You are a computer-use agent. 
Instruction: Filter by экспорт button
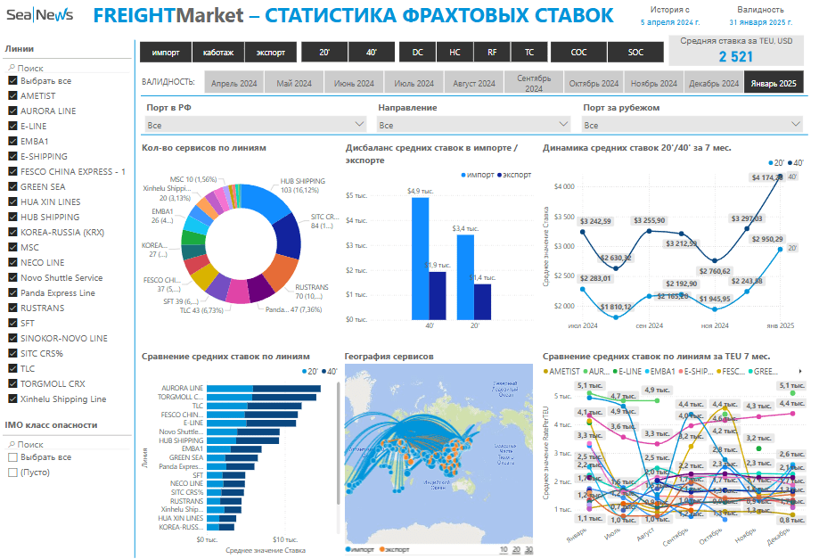pos(271,53)
